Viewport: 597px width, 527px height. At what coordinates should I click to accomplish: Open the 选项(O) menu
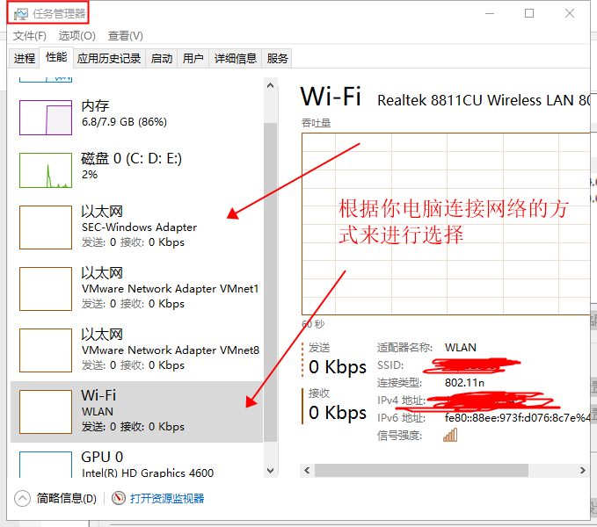[76, 36]
